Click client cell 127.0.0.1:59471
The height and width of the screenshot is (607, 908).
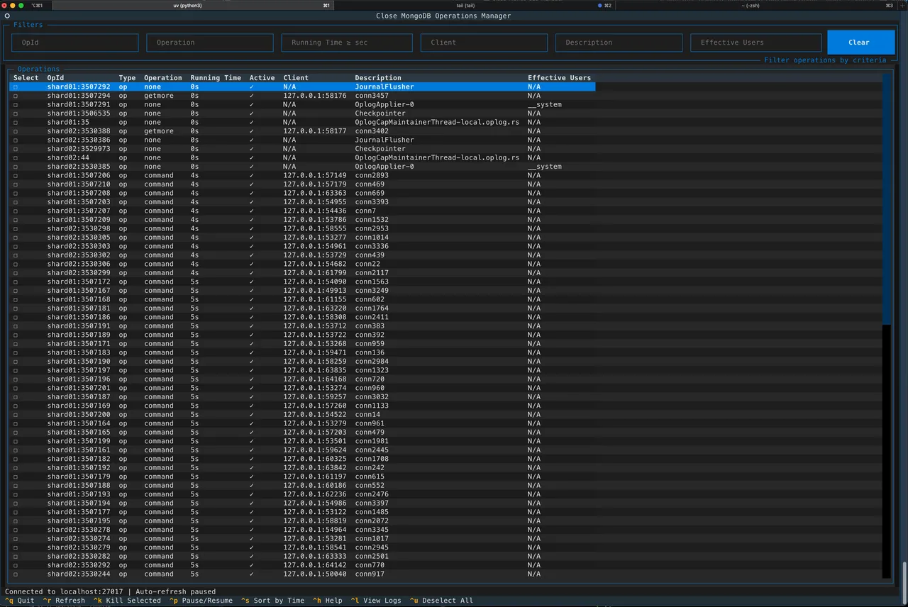pos(315,353)
